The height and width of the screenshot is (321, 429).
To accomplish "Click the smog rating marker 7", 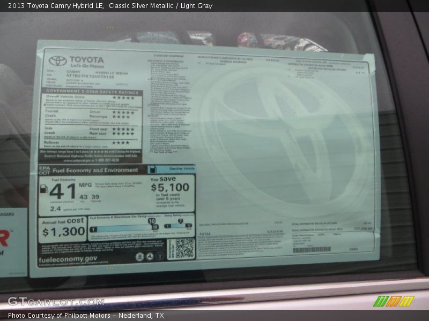I will [180, 221].
